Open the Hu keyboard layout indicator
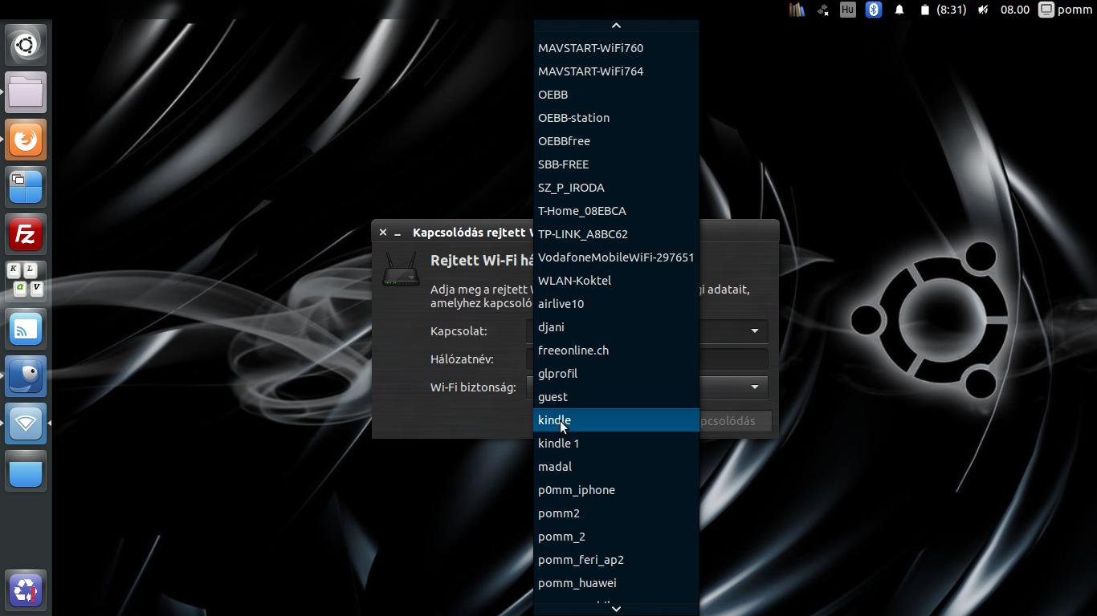 pyautogui.click(x=847, y=10)
